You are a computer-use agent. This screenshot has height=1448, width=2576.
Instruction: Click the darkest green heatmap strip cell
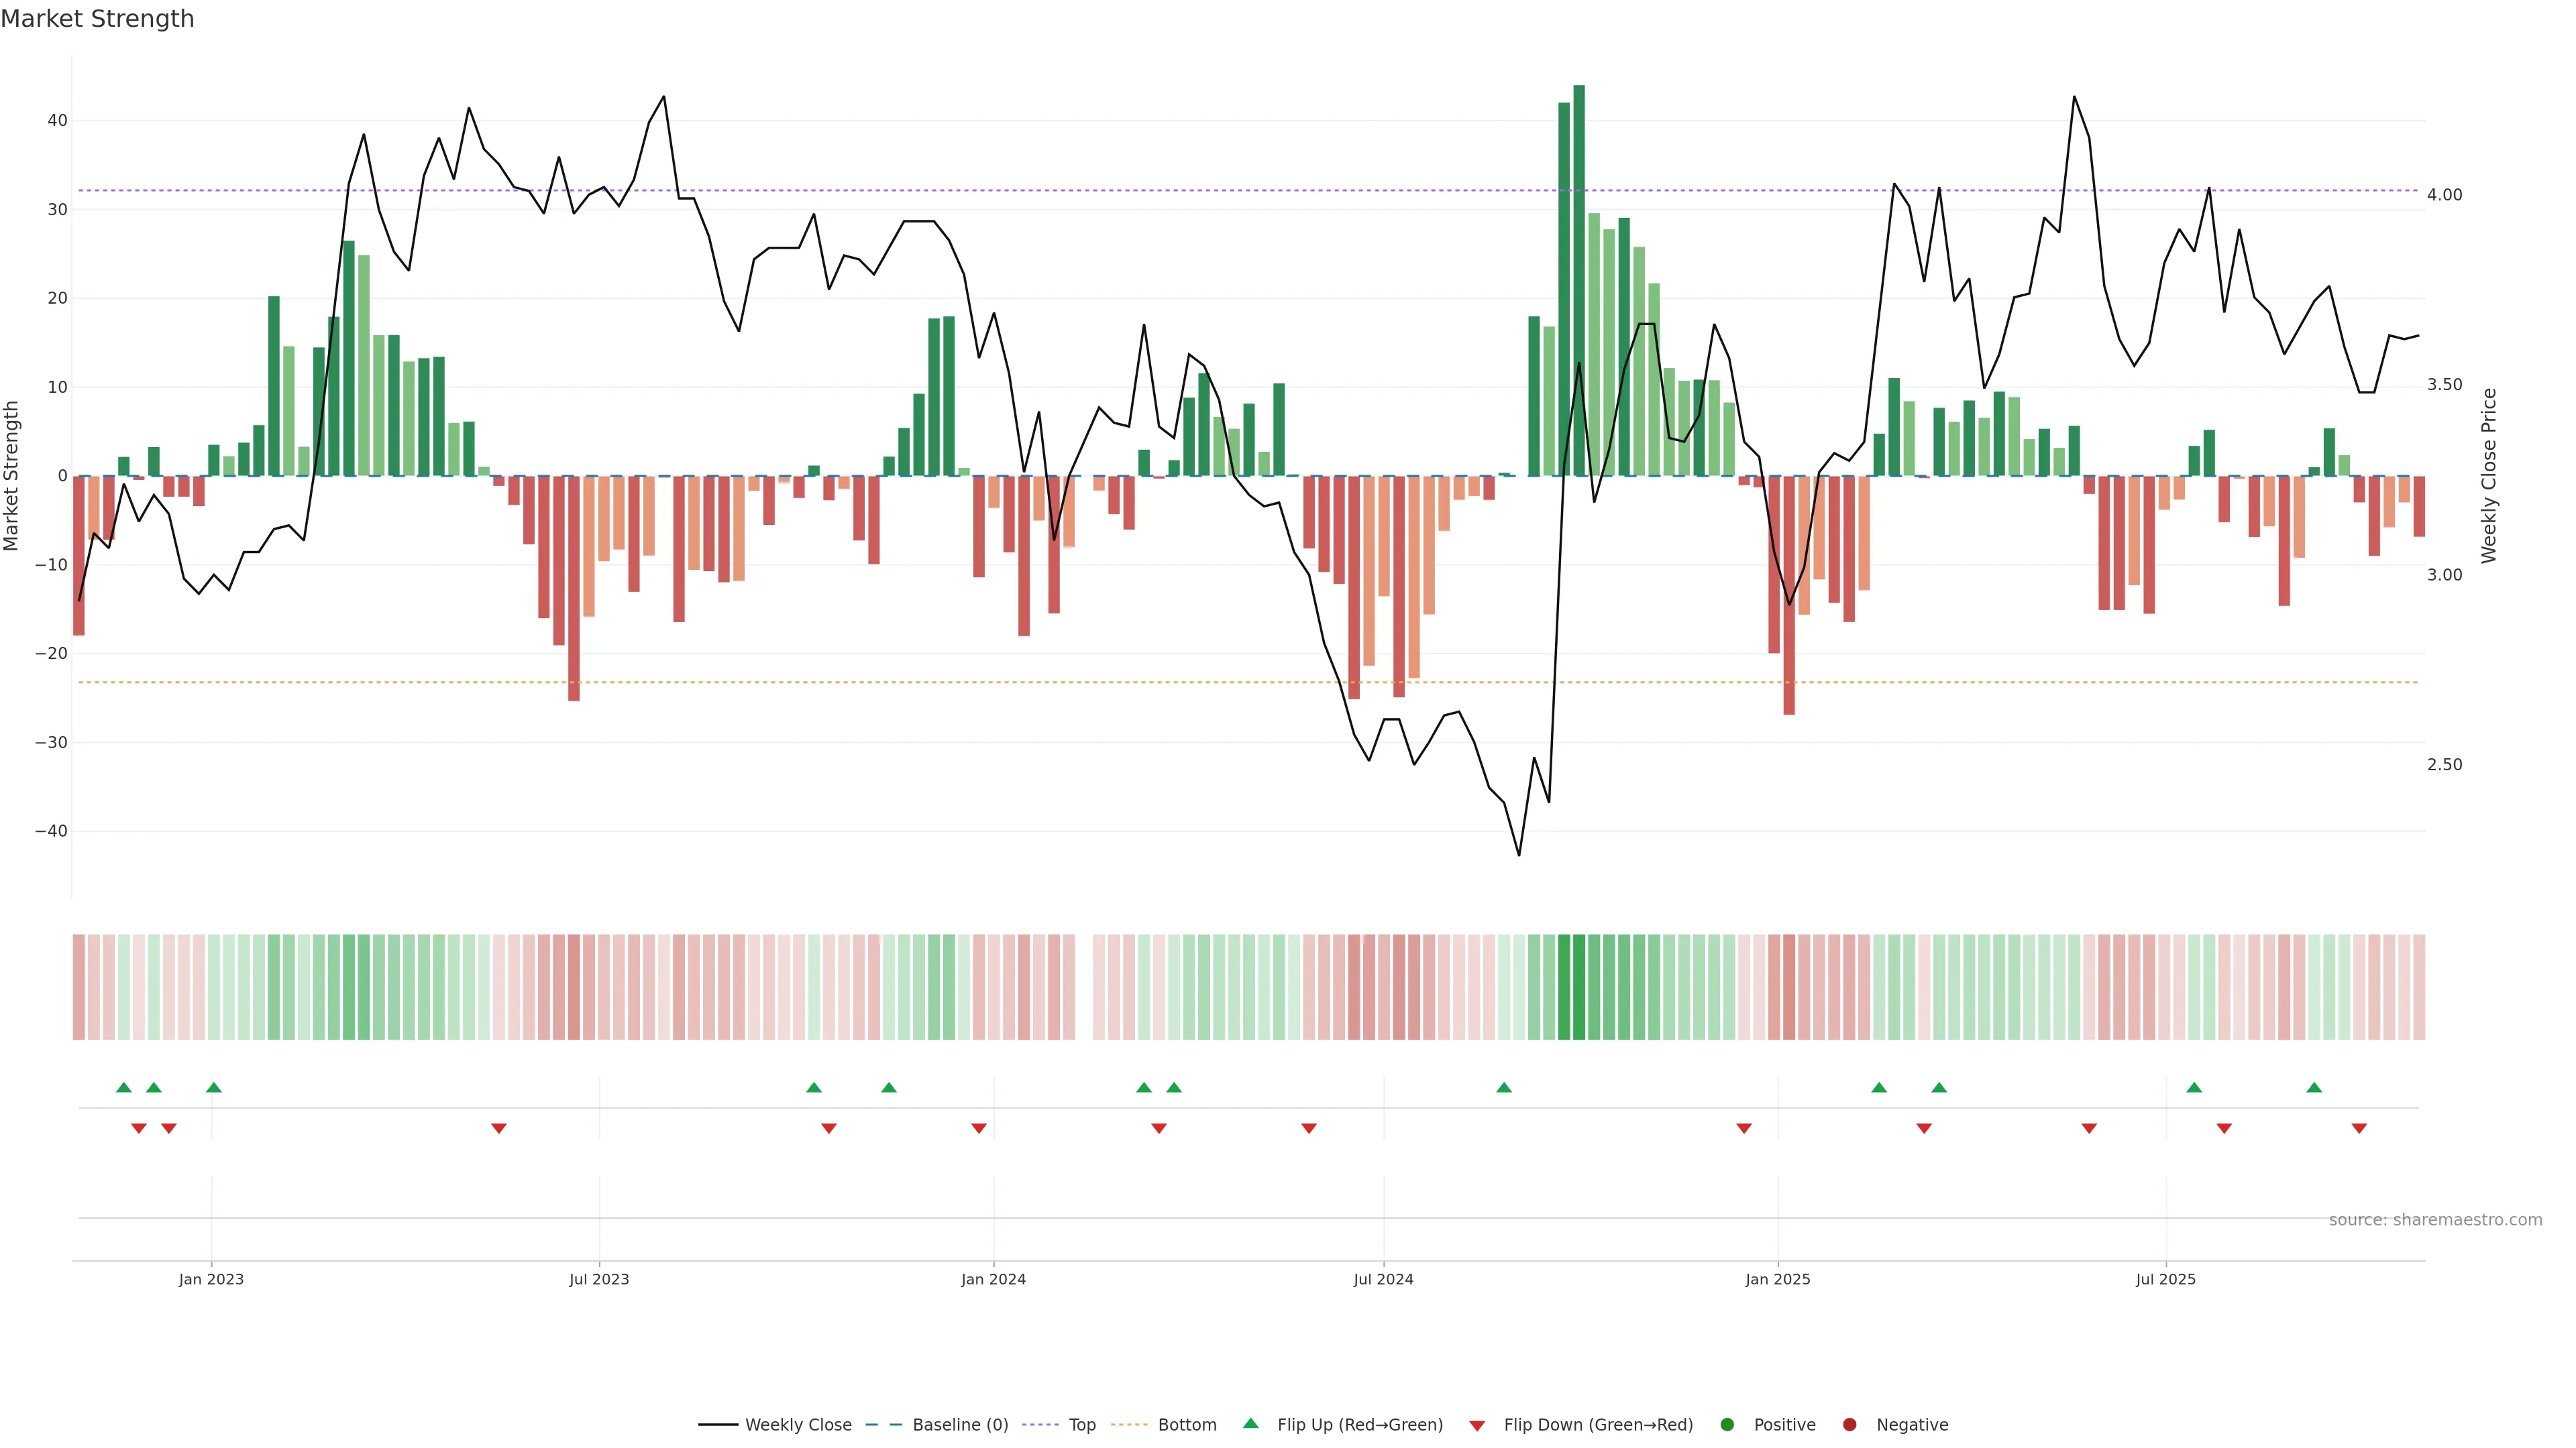pos(1579,987)
